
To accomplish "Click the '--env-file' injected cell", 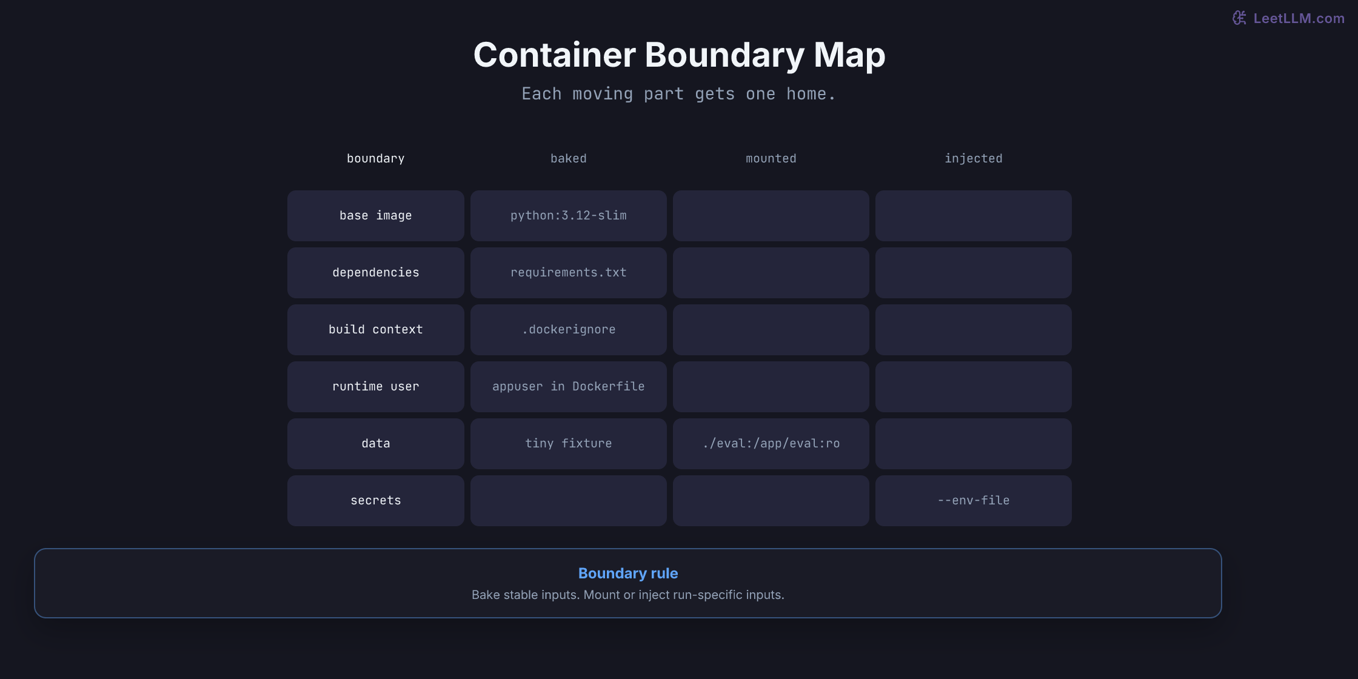I will coord(974,501).
